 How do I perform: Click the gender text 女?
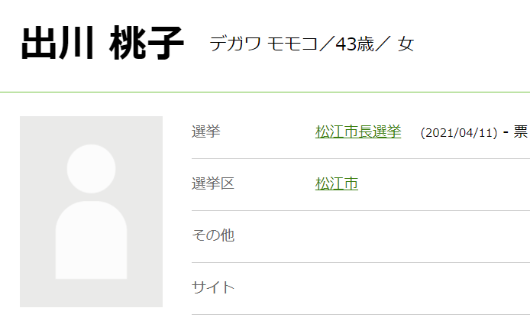tap(406, 44)
